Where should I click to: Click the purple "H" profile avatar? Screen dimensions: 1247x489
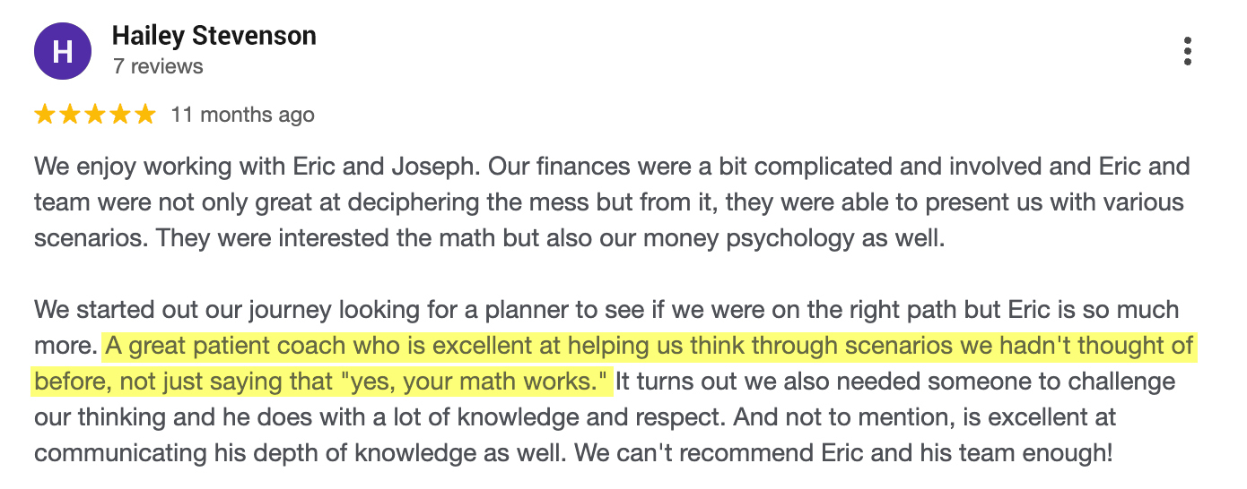(x=62, y=51)
